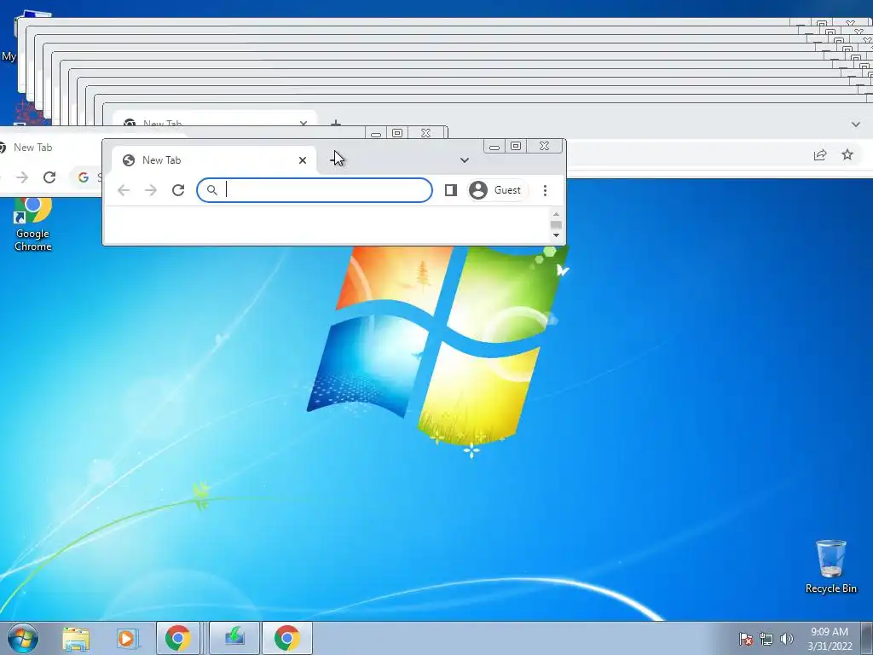Open Windows Explorer from taskbar
The width and height of the screenshot is (873, 655).
tap(76, 638)
